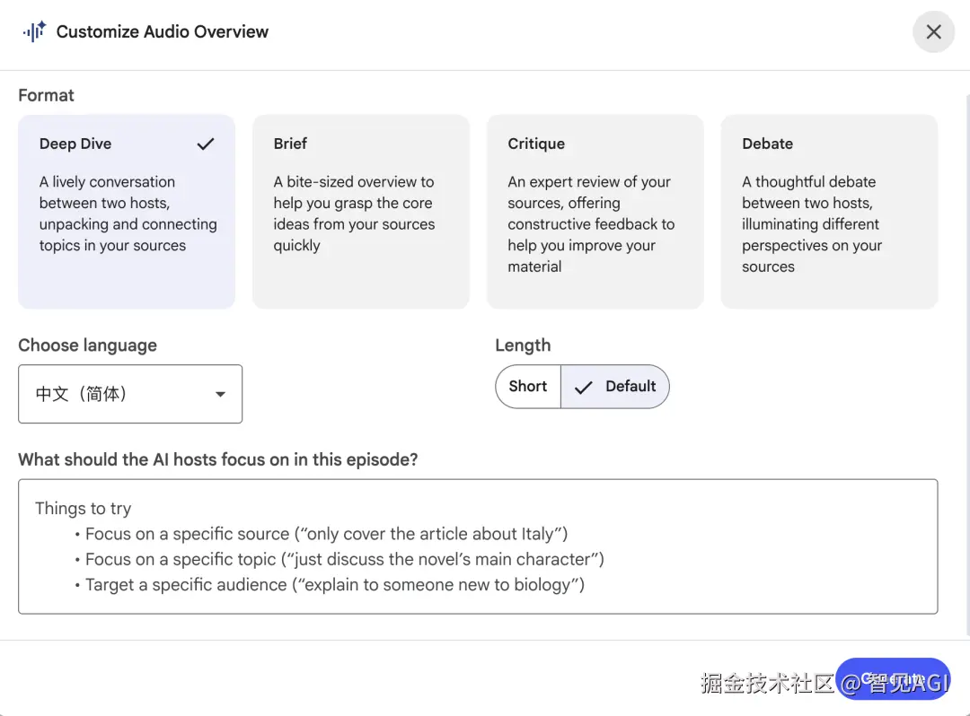Choose the Brief format option
The width and height of the screenshot is (970, 716).
point(360,212)
